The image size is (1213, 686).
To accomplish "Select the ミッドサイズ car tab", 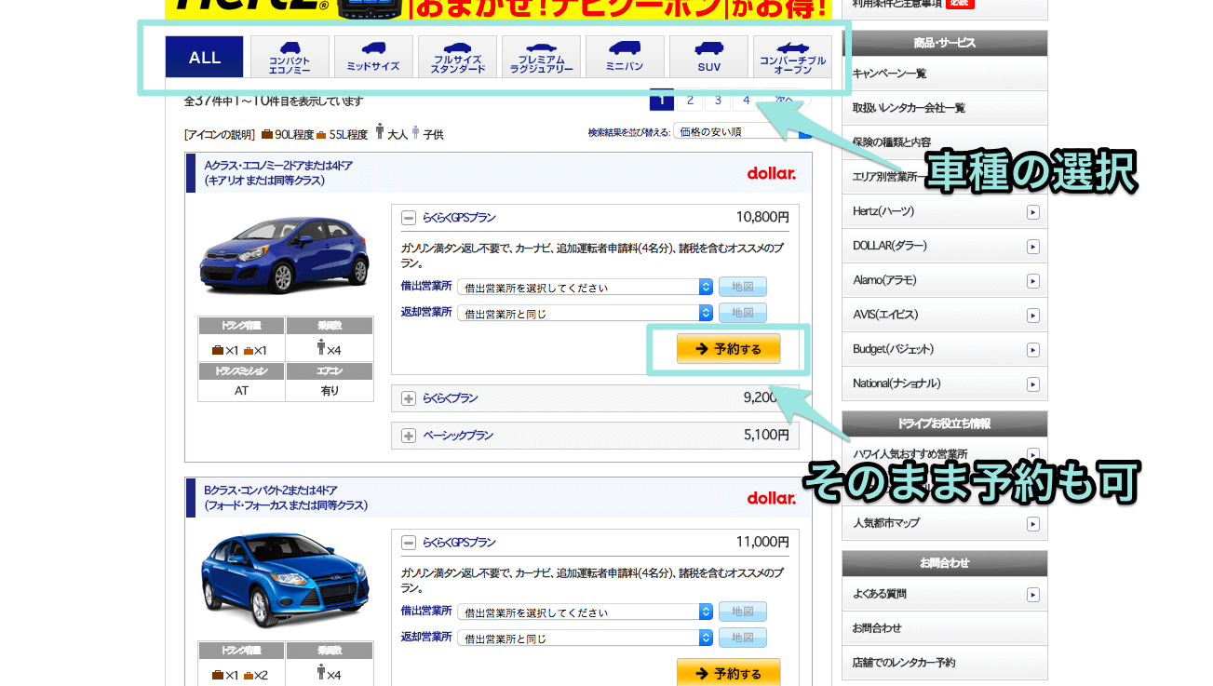I will (x=372, y=57).
